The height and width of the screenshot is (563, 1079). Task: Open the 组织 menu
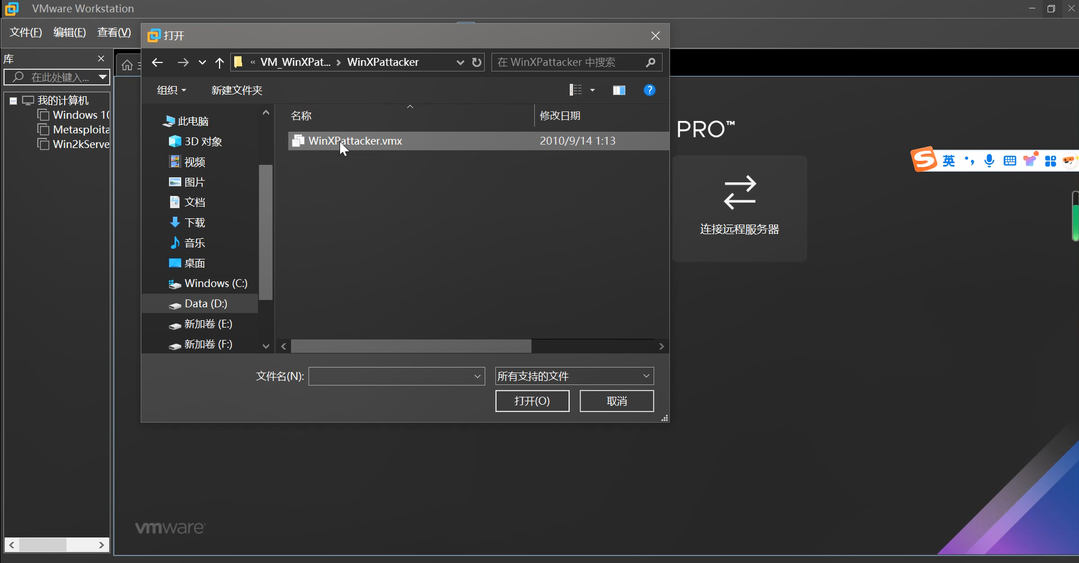172,90
